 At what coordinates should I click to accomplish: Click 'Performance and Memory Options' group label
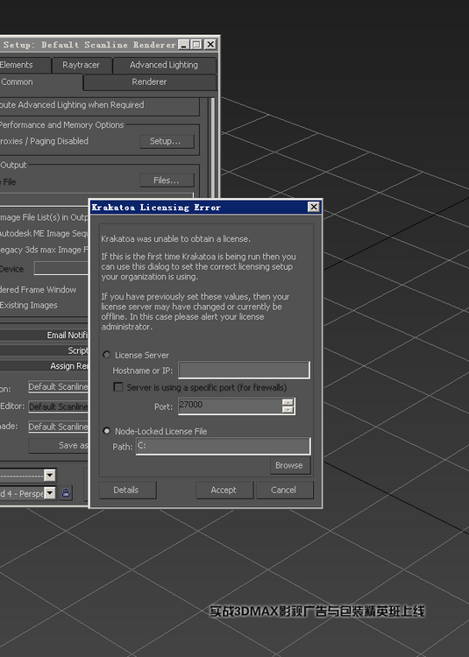[x=61, y=125]
